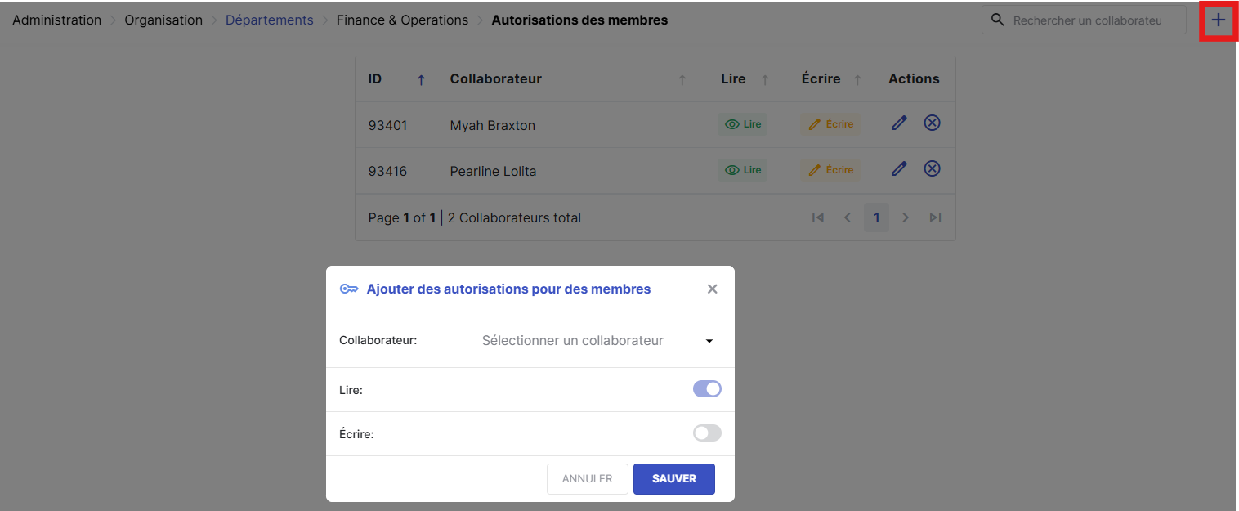The image size is (1239, 511).
Task: Sort by the Écrire column arrow
Action: coord(857,79)
